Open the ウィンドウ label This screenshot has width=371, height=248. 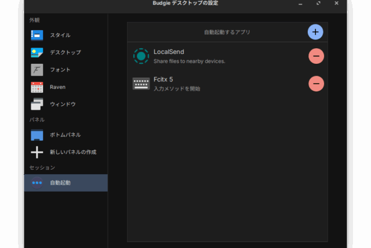click(x=63, y=104)
